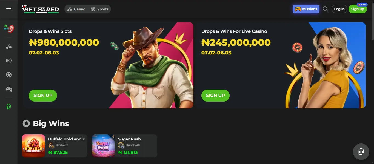Open the football sports section from sidebar
Image resolution: width=374 pixels, height=164 pixels.
(x=8, y=75)
